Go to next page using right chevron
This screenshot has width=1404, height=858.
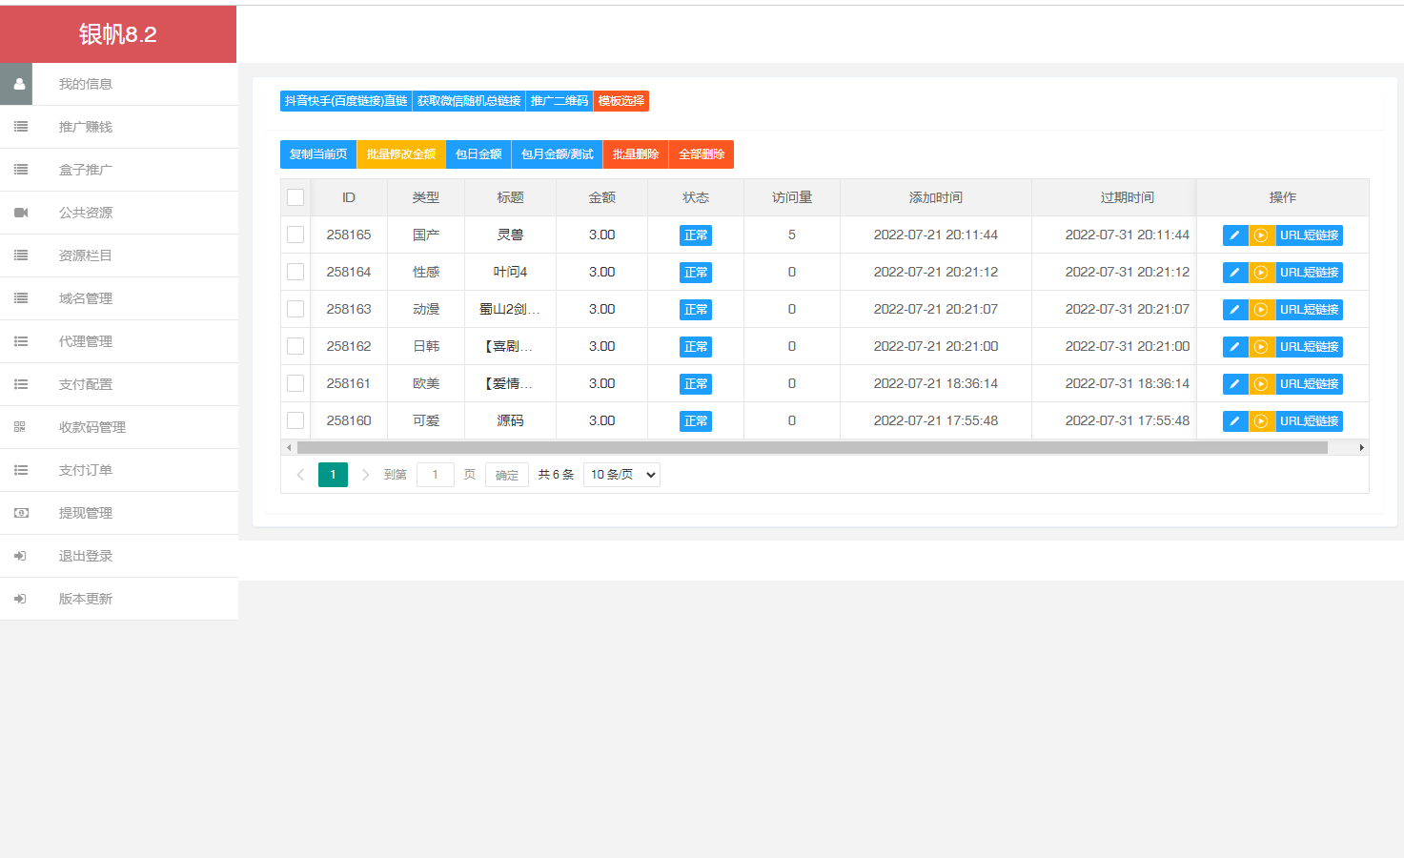click(x=365, y=475)
